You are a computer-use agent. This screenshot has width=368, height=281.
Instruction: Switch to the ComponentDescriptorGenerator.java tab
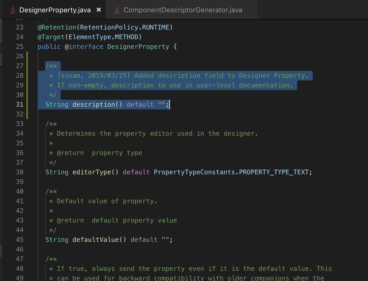click(182, 10)
